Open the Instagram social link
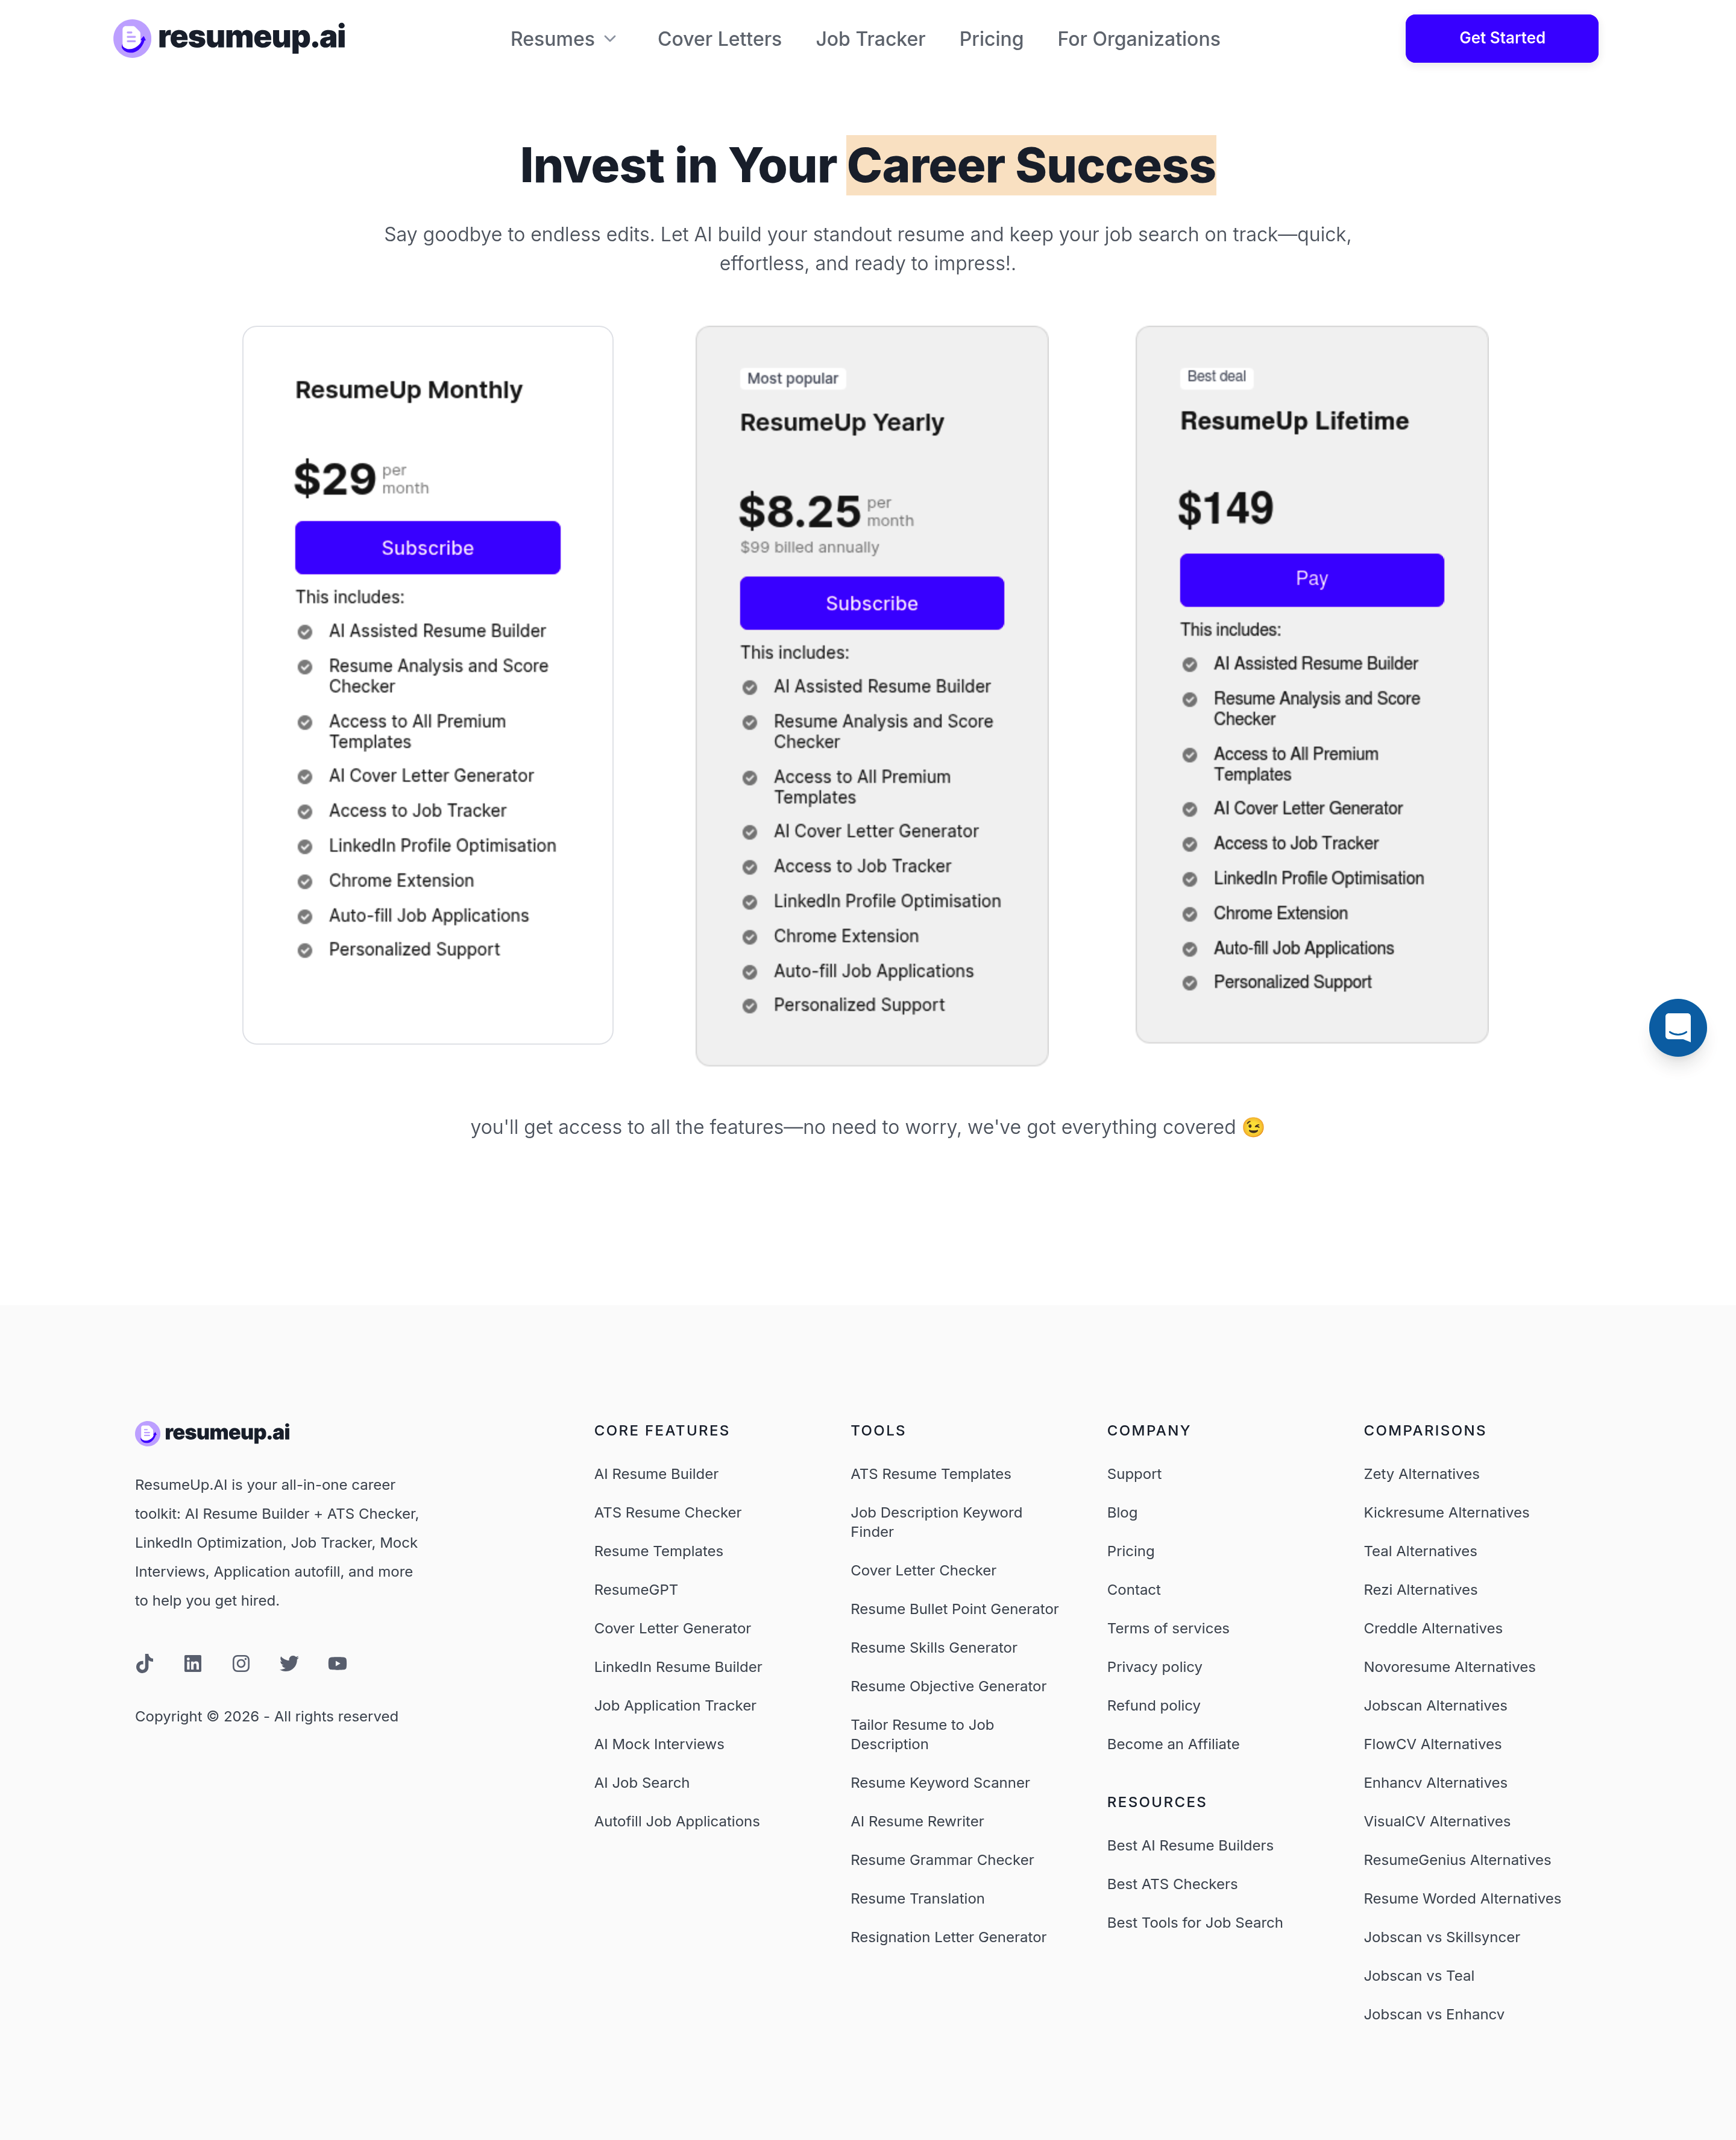This screenshot has width=1736, height=2140. 241,1664
